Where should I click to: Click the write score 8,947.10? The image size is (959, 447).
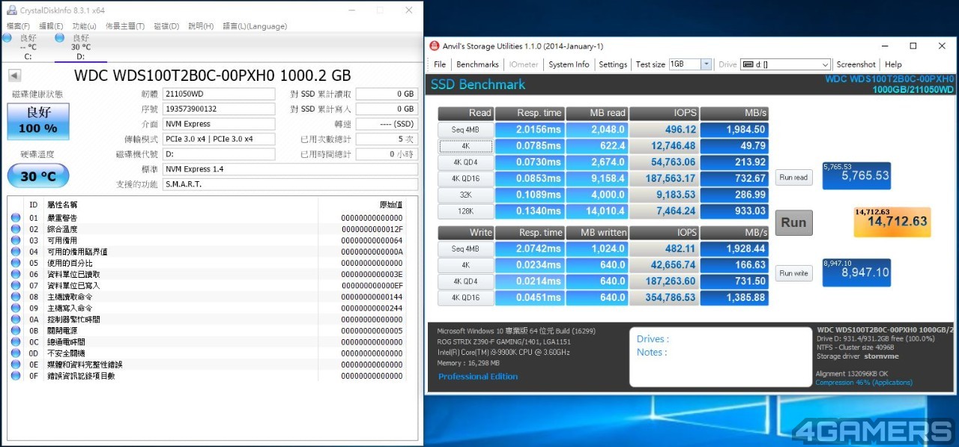pyautogui.click(x=856, y=273)
